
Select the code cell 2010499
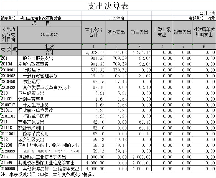(x=9, y=87)
